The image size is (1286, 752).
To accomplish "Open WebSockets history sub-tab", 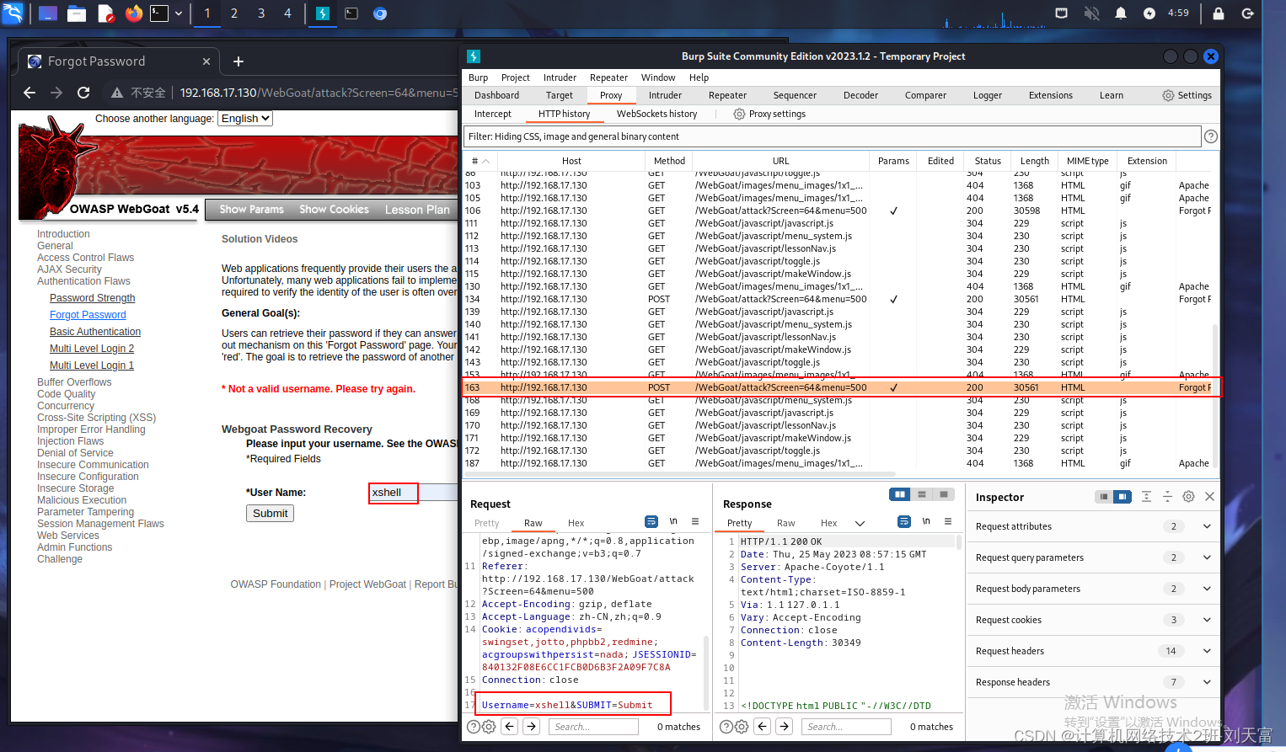I will 656,114.
